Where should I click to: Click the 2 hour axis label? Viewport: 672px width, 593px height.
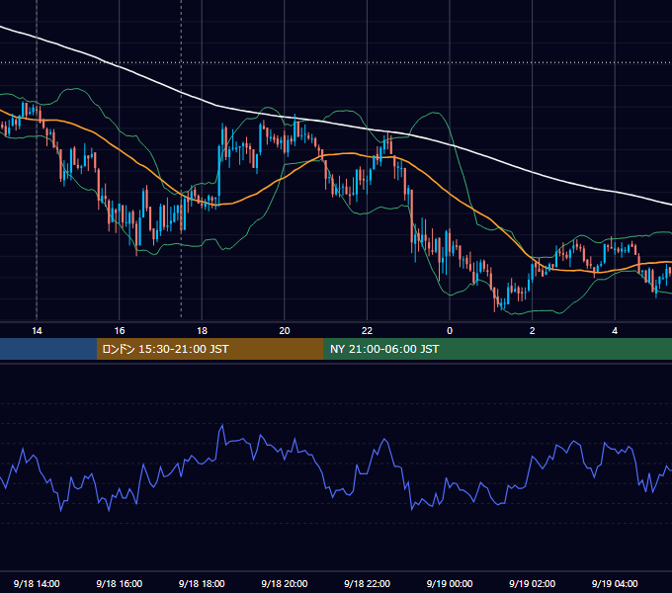coord(533,331)
